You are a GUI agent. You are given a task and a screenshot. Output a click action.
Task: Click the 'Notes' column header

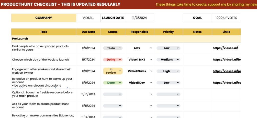(x=197, y=32)
